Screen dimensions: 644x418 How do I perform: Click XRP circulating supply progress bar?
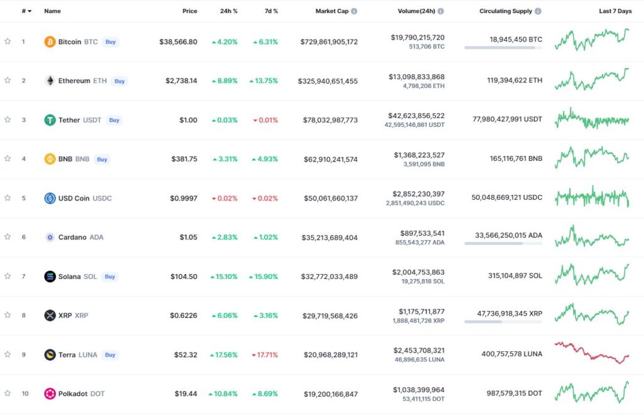503,322
